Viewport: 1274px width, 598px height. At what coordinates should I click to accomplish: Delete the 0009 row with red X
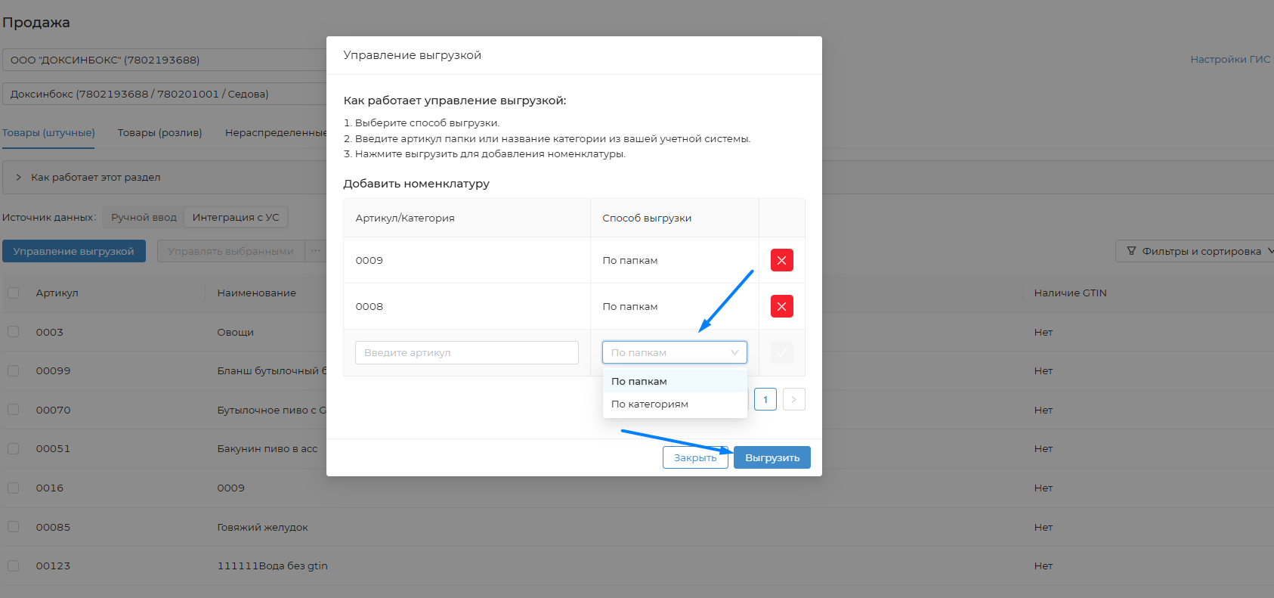781,260
